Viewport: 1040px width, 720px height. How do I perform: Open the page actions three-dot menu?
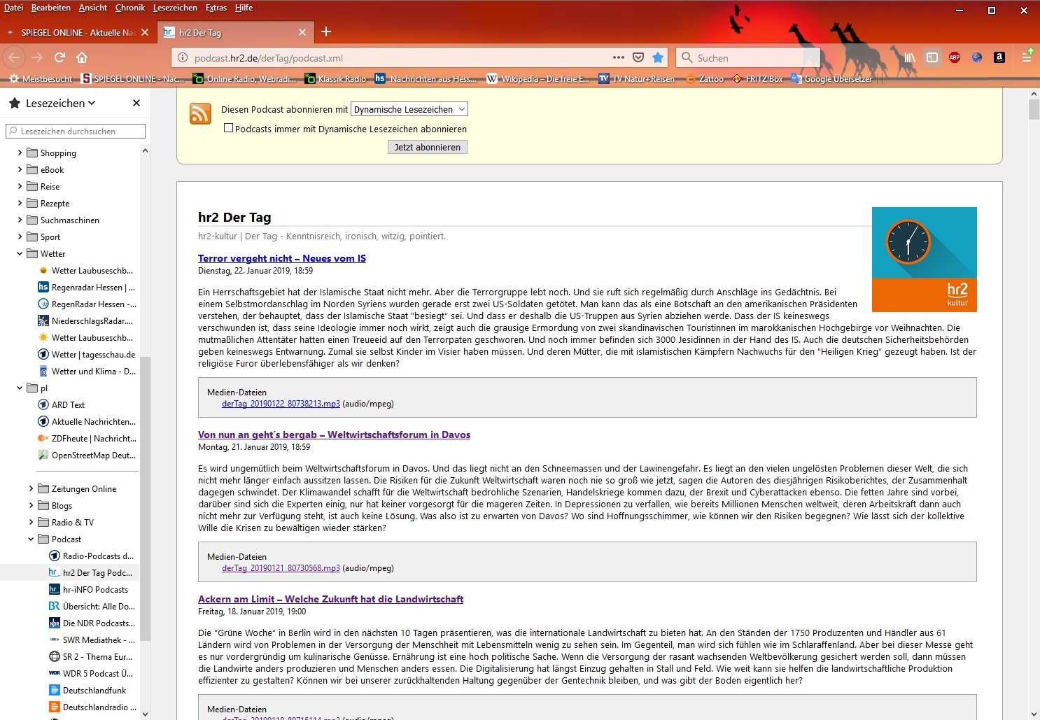point(619,57)
